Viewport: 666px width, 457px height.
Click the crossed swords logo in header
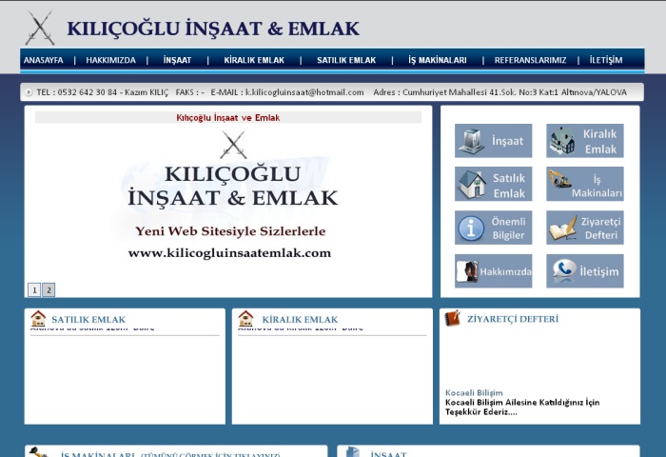pos(40,28)
